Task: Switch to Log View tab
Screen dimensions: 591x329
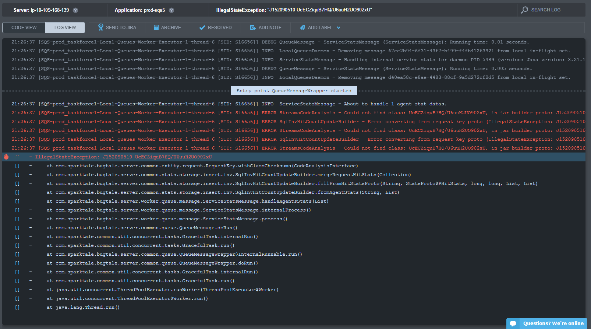Action: 65,28
